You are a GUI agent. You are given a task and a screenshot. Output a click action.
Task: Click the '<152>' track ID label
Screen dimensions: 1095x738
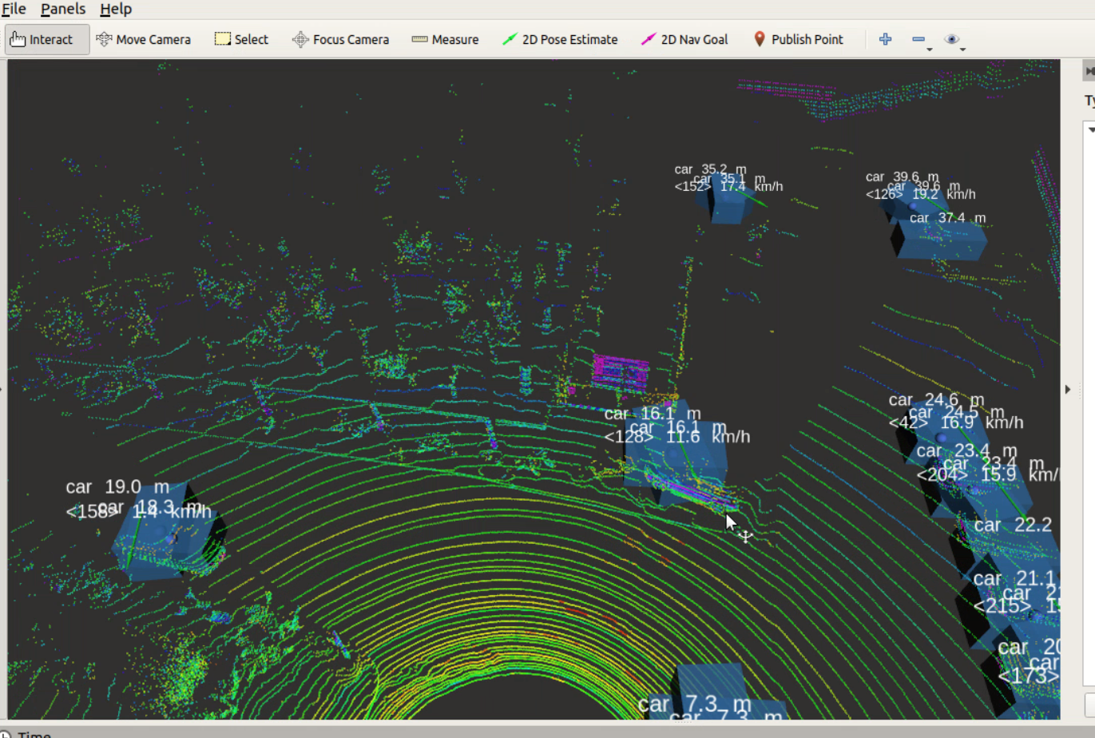coord(692,186)
